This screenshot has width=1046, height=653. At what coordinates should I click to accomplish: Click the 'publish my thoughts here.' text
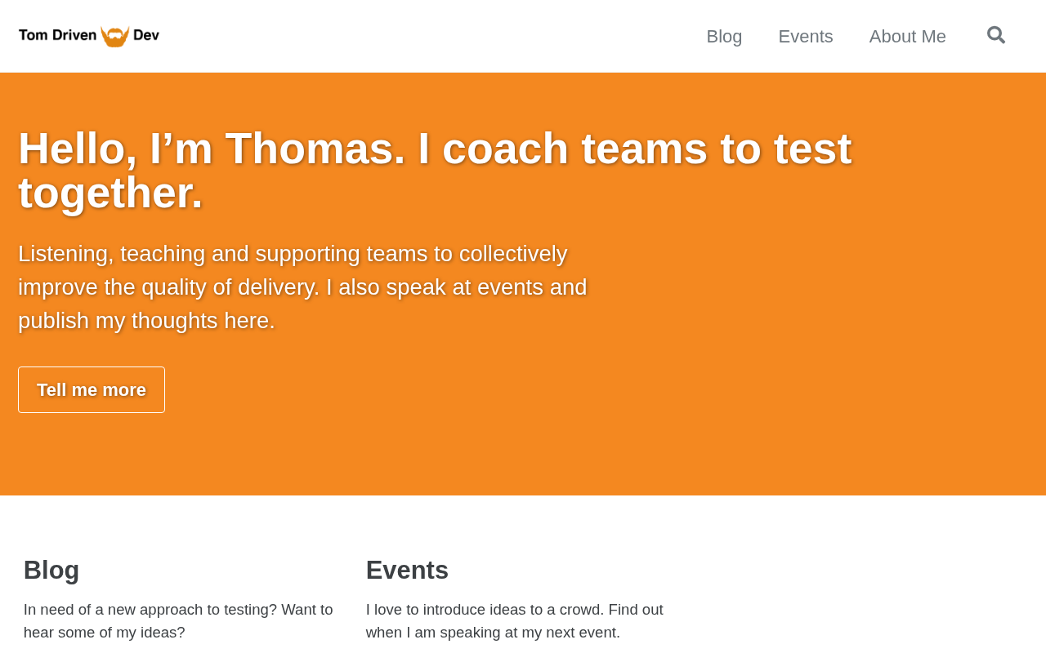[146, 321]
